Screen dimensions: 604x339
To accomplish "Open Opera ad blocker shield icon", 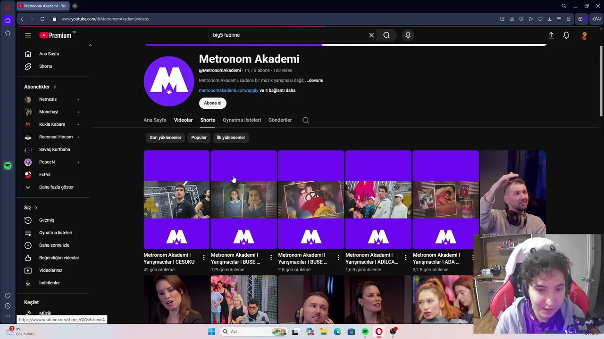I will click(x=521, y=19).
